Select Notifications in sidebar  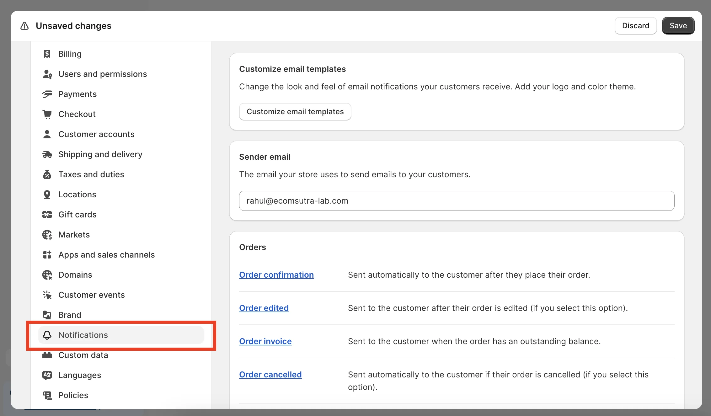121,335
